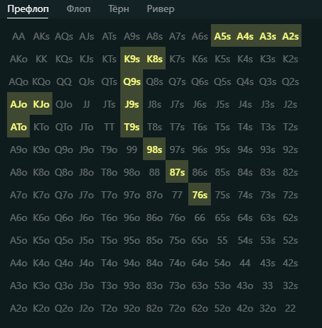Open the Тёрн tab
The height and width of the screenshot is (328, 322).
pos(118,9)
